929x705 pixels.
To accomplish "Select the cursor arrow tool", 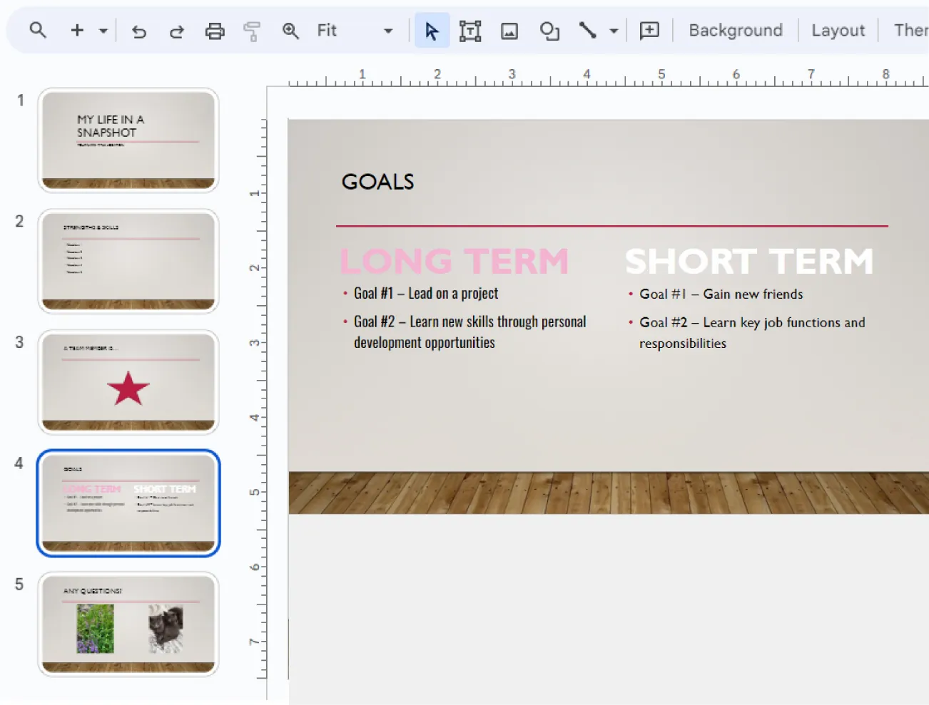I will [x=432, y=31].
